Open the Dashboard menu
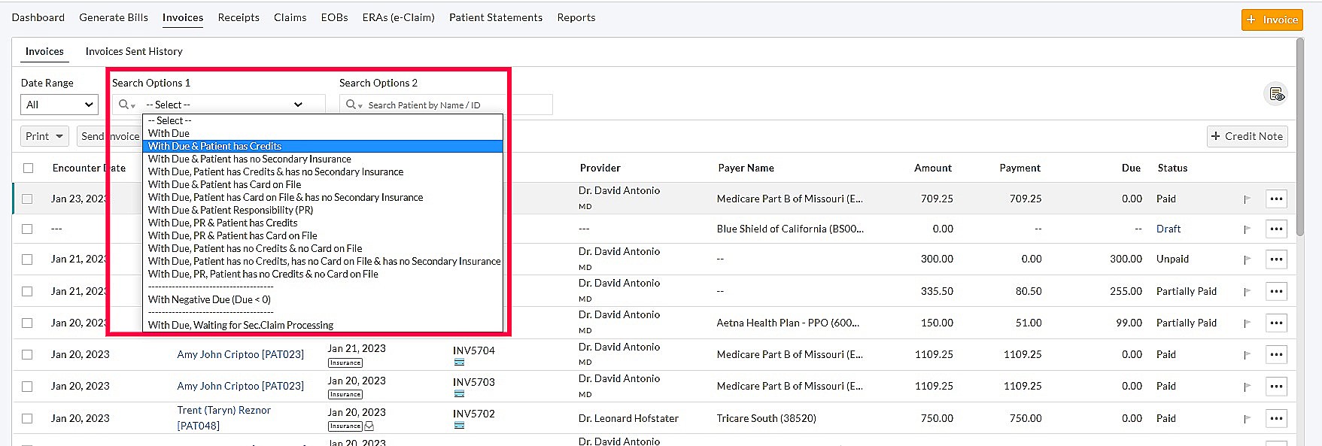 tap(38, 17)
